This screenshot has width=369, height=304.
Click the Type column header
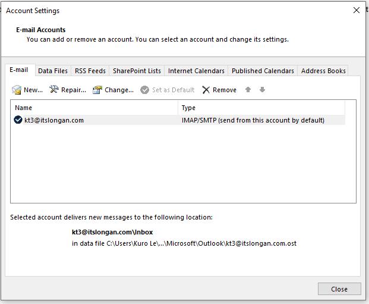(261, 108)
